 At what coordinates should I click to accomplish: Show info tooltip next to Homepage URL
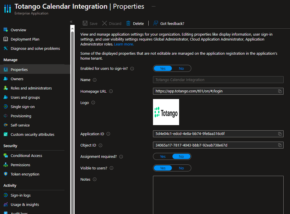(x=111, y=91)
